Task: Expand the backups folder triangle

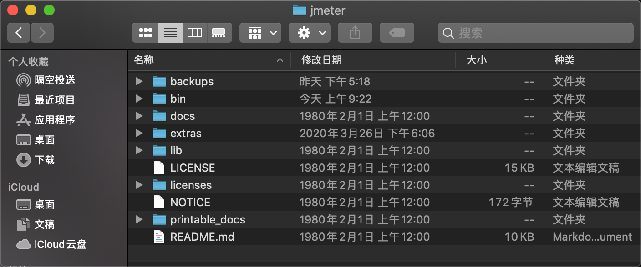Action: [x=139, y=82]
